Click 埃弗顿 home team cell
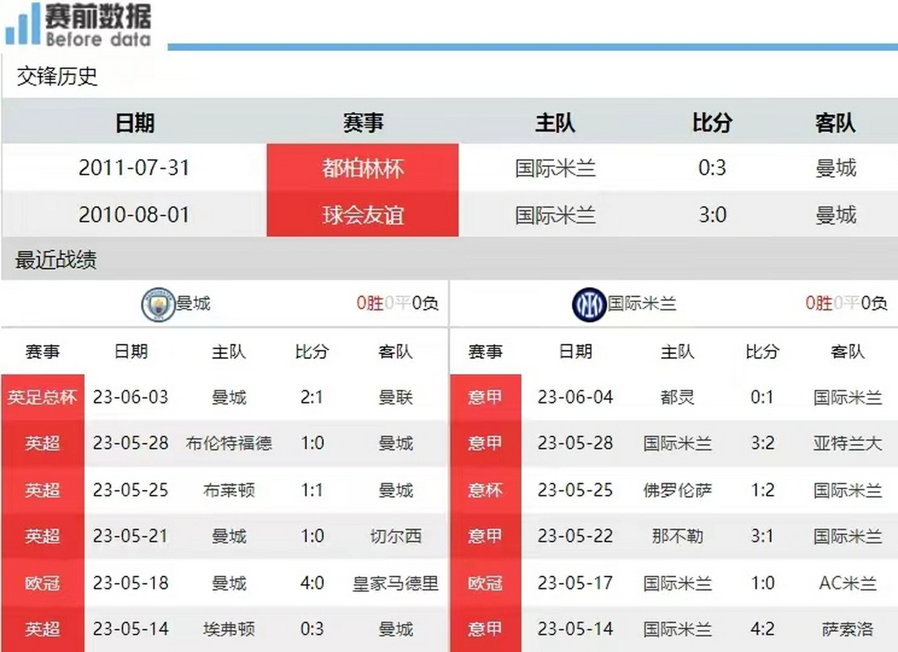This screenshot has width=898, height=652. pyautogui.click(x=229, y=629)
